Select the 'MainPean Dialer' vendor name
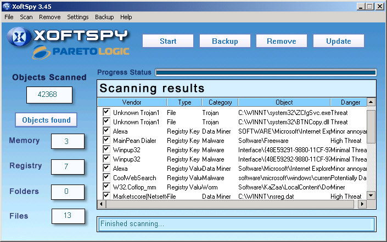Viewport: 387px width, 242px height. pyautogui.click(x=134, y=141)
